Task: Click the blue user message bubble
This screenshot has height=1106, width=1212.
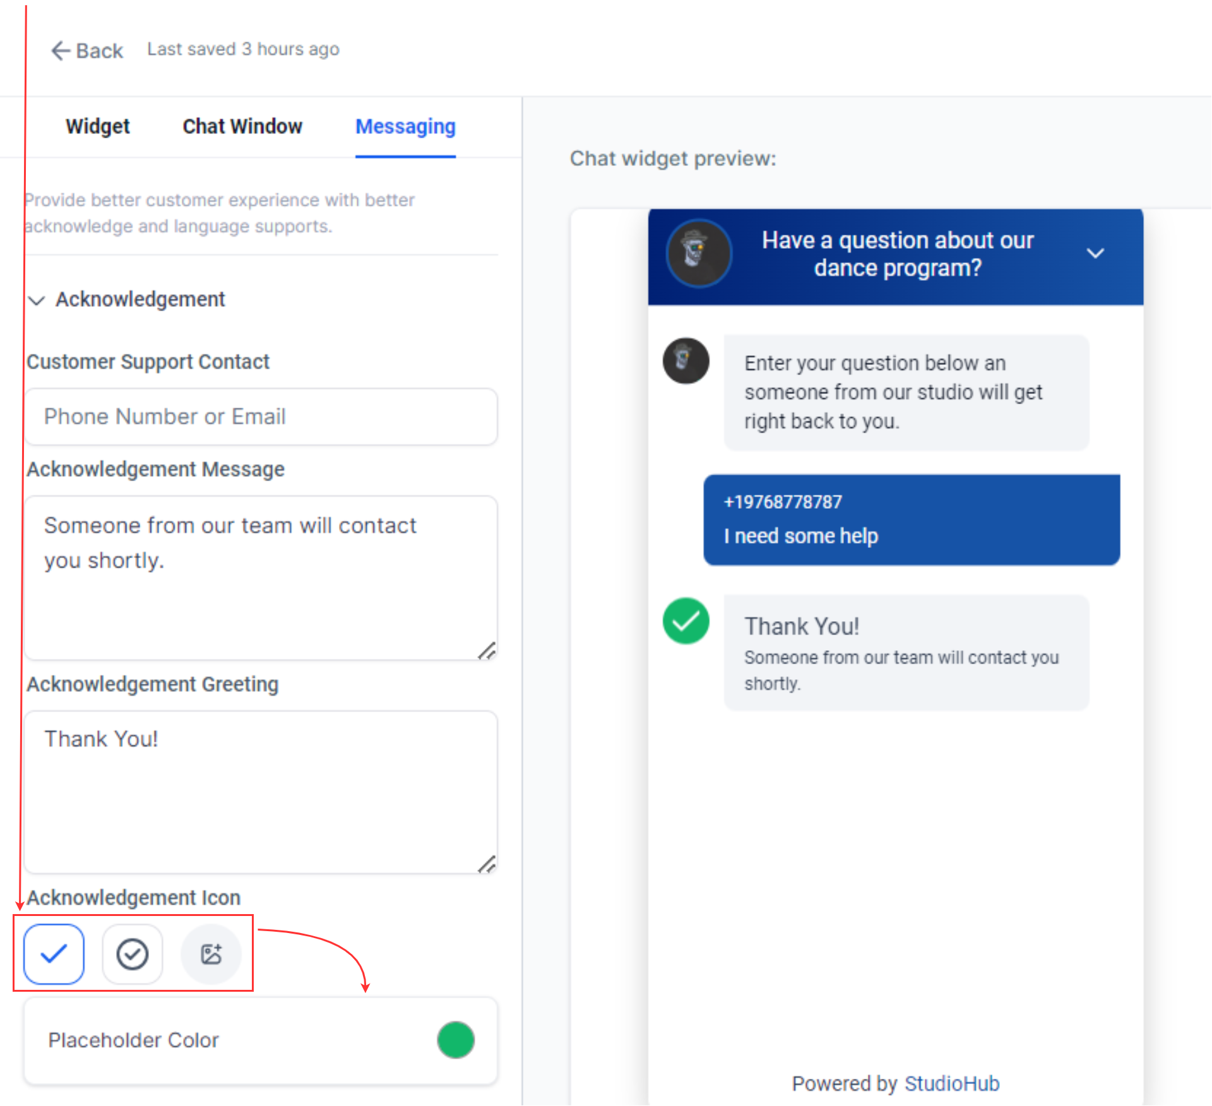Action: pyautogui.click(x=911, y=520)
